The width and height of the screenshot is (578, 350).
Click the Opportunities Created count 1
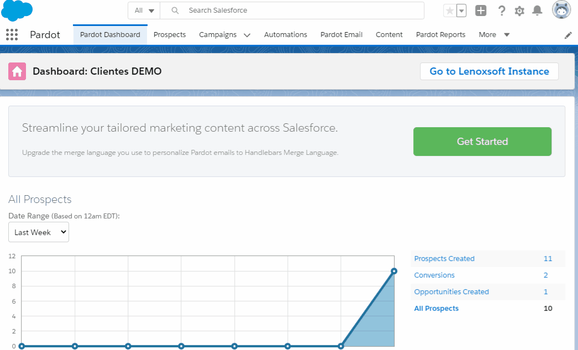point(545,292)
